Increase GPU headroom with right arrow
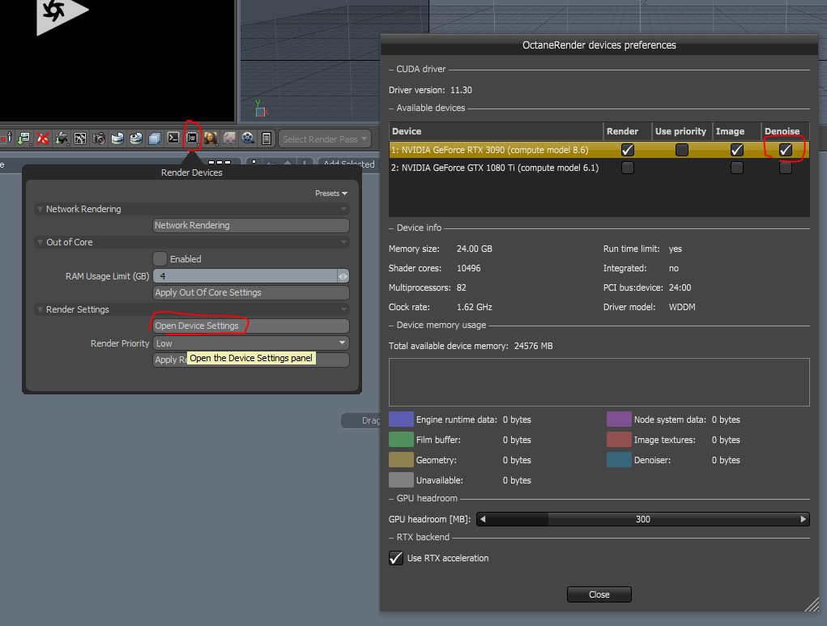Viewport: 827px width, 626px height. [803, 519]
